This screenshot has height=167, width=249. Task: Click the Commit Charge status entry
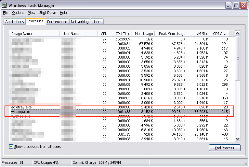97,162
